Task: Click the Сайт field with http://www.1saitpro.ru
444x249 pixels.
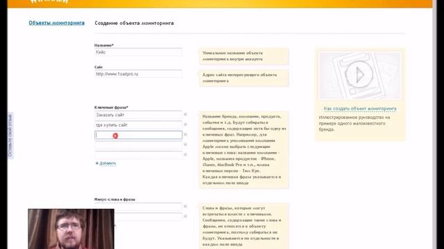Action: tap(138, 74)
